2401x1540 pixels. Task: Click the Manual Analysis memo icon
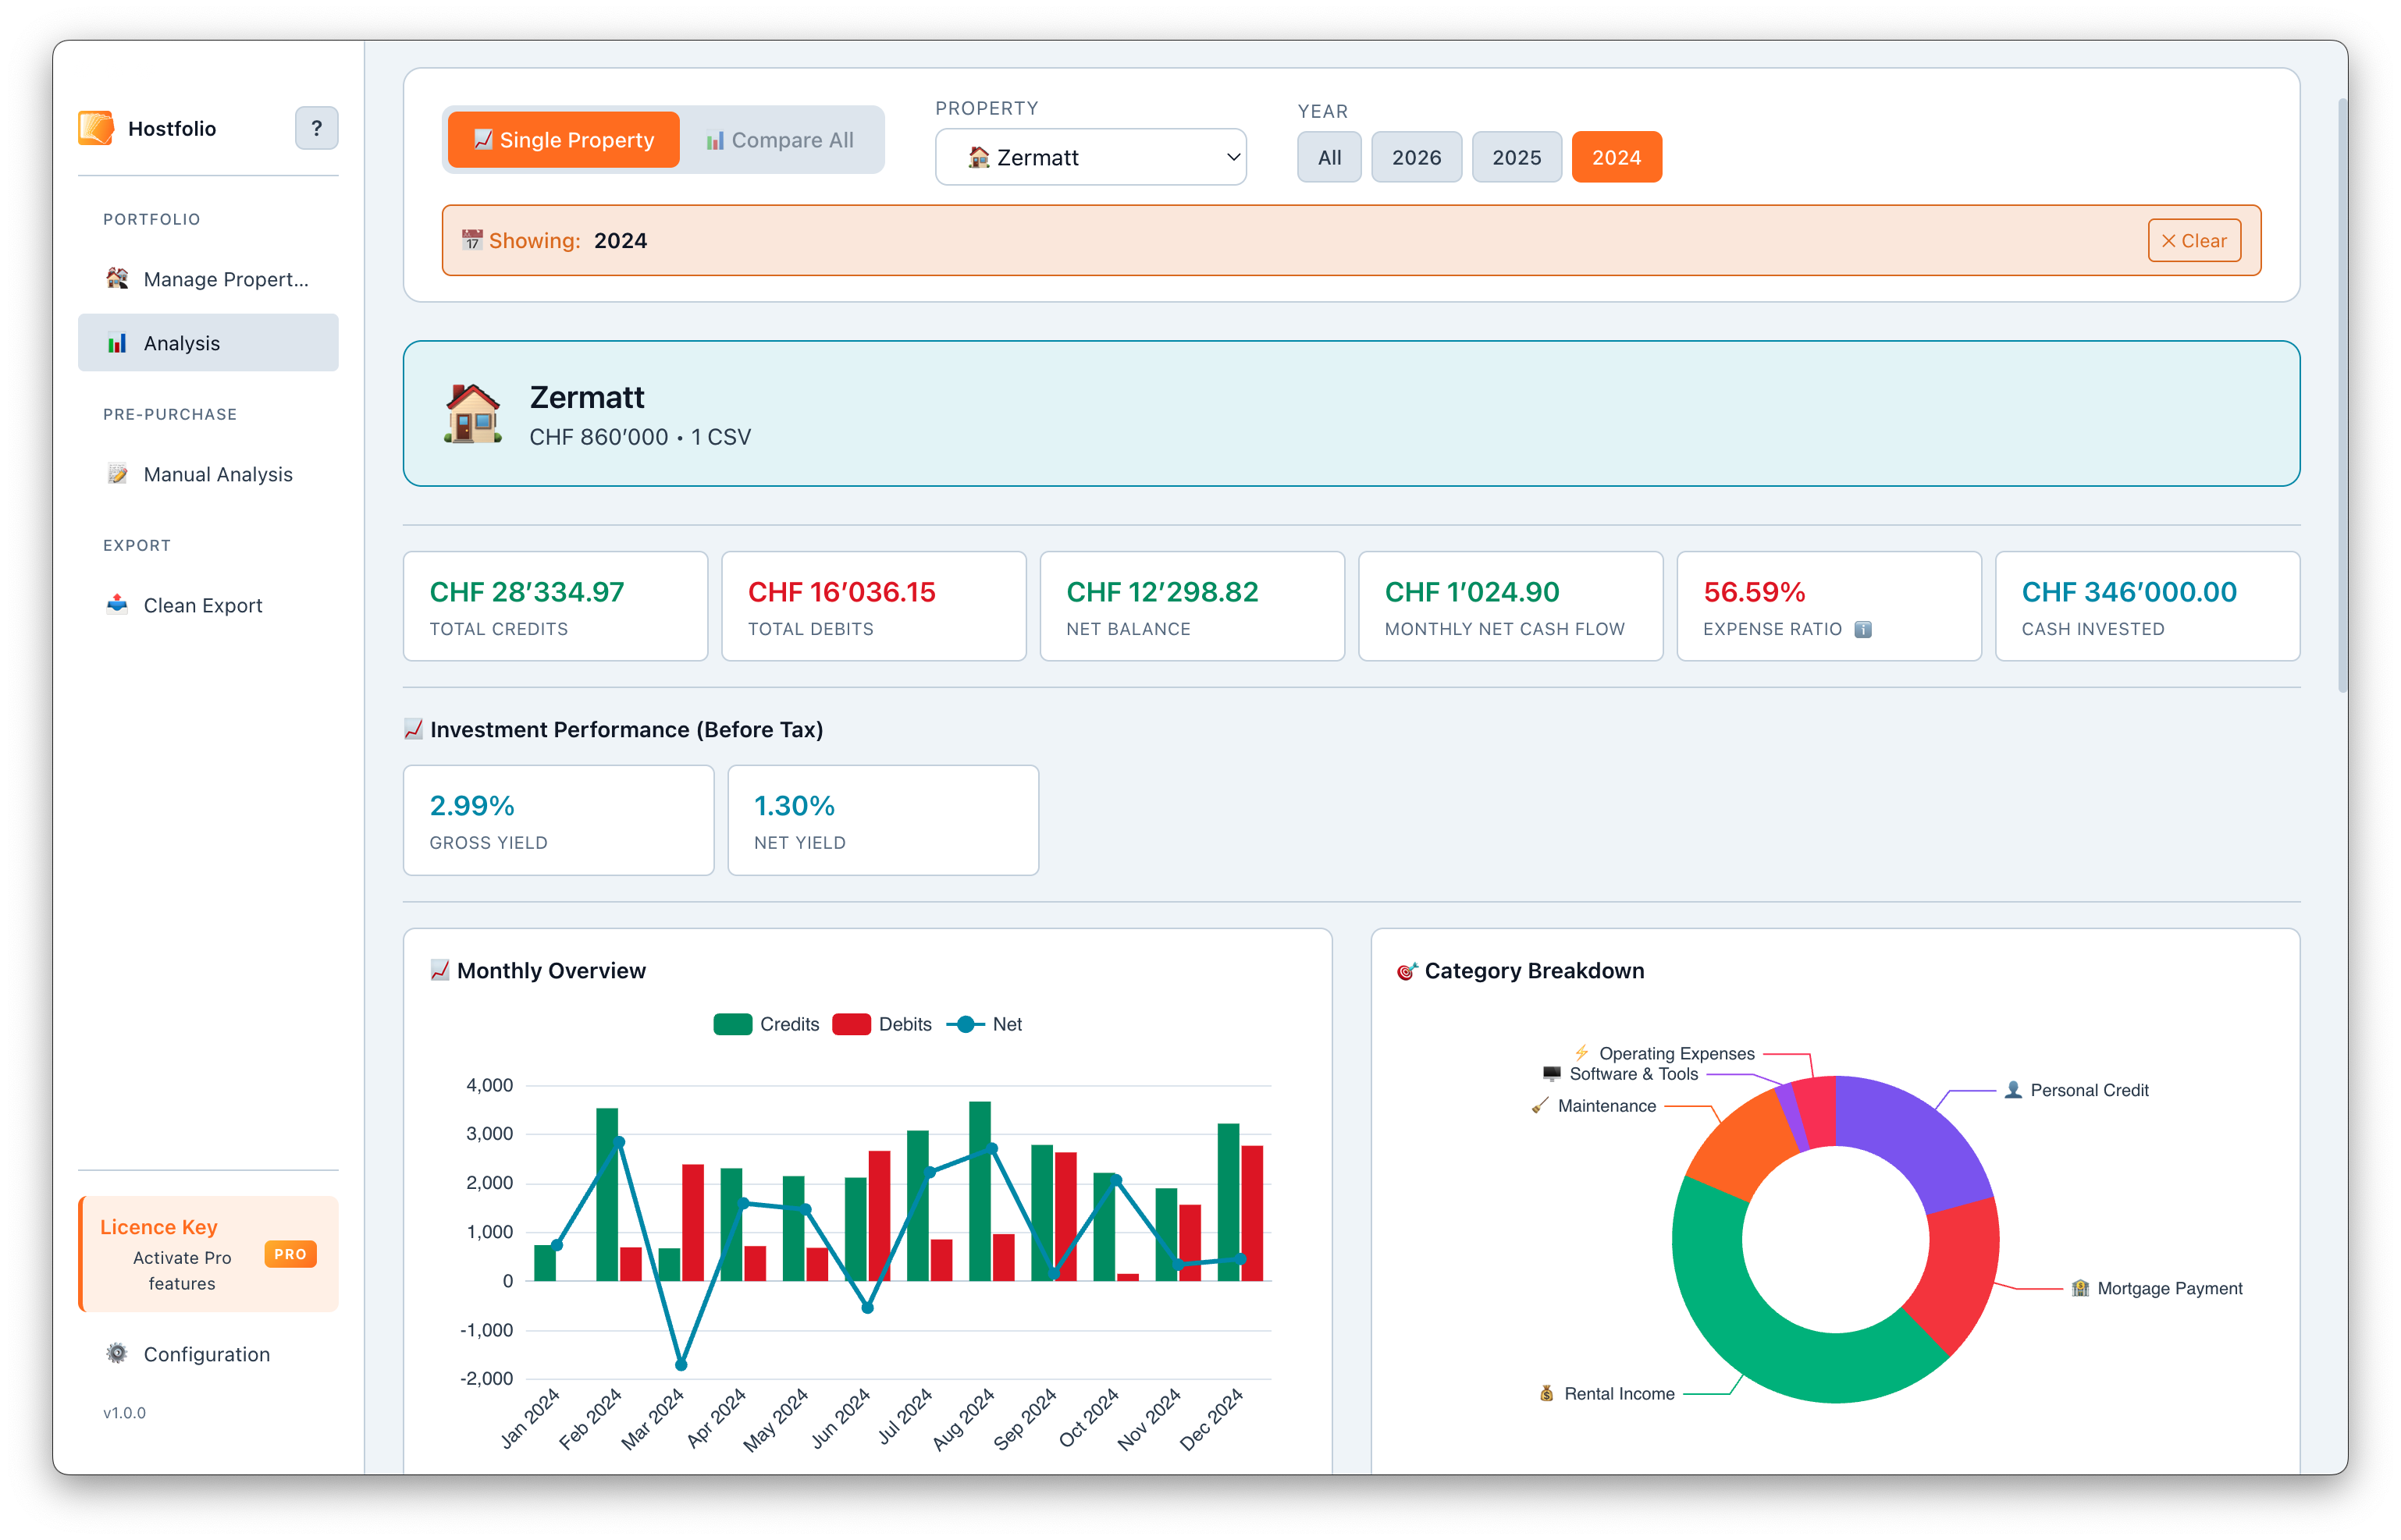coord(117,474)
